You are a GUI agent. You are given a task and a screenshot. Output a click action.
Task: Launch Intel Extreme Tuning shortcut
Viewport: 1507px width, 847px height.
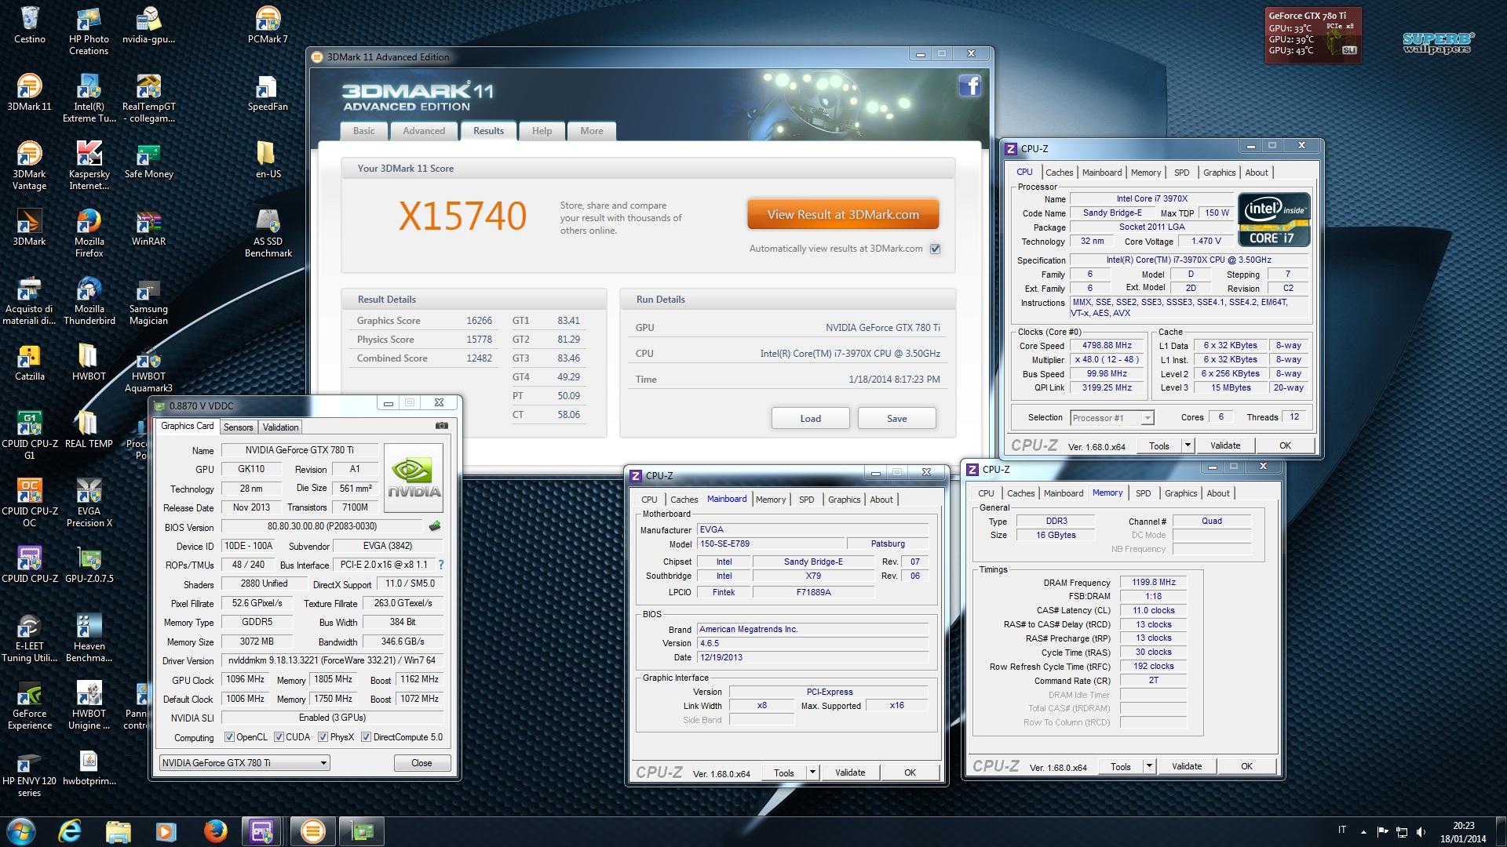[89, 99]
